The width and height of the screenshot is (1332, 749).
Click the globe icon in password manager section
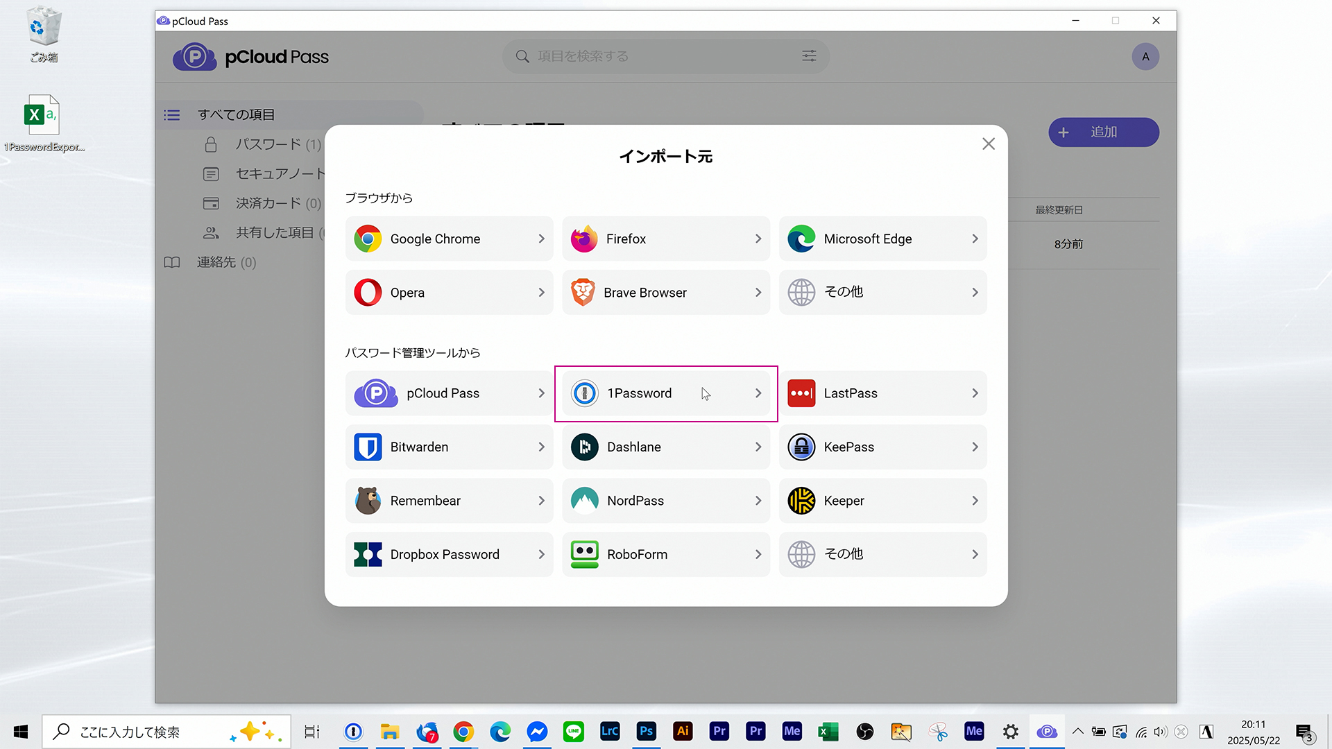click(x=801, y=555)
